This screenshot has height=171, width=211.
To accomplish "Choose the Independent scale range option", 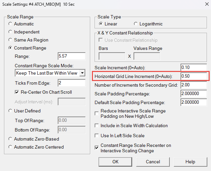I will coord(11,32).
